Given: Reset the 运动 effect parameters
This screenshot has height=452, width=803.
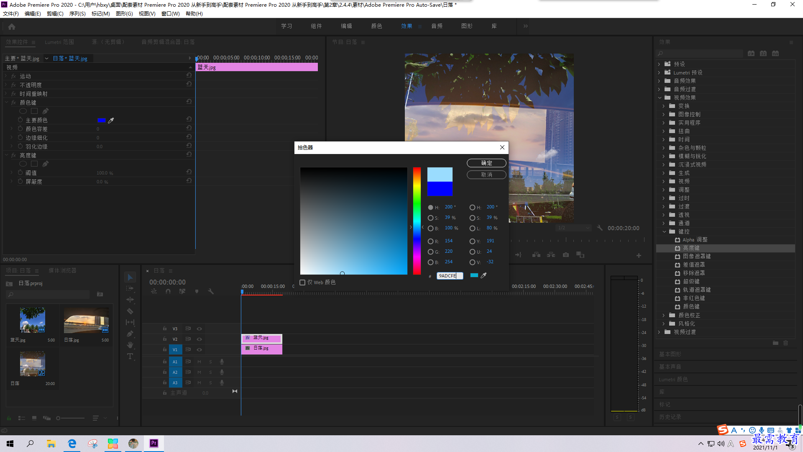Looking at the screenshot, I should click(x=189, y=75).
